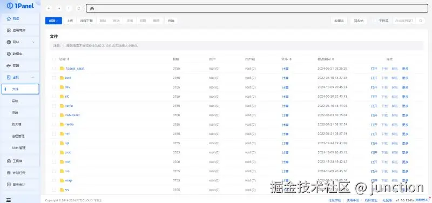
Task: Open the 防火墙 firewall submenu item
Action: tap(21, 124)
